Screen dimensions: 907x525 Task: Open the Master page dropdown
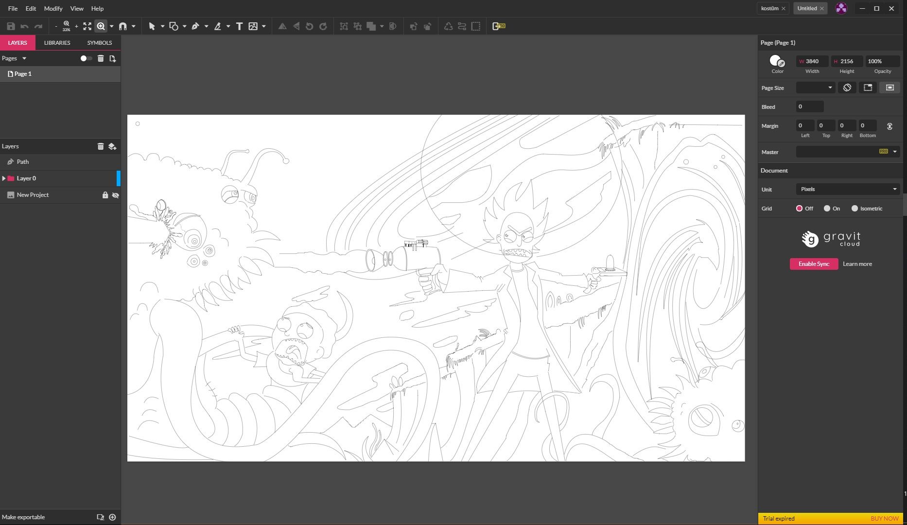click(x=848, y=152)
